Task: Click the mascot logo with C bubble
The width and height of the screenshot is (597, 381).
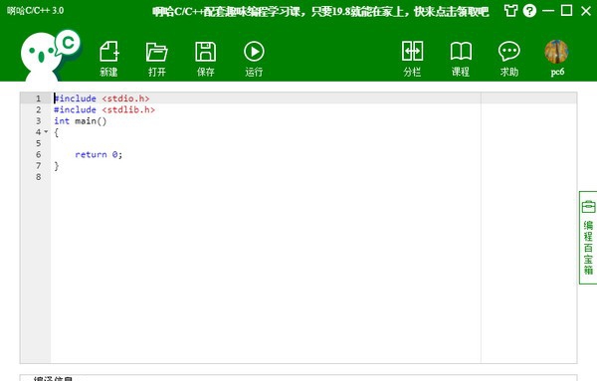Action: [51, 55]
